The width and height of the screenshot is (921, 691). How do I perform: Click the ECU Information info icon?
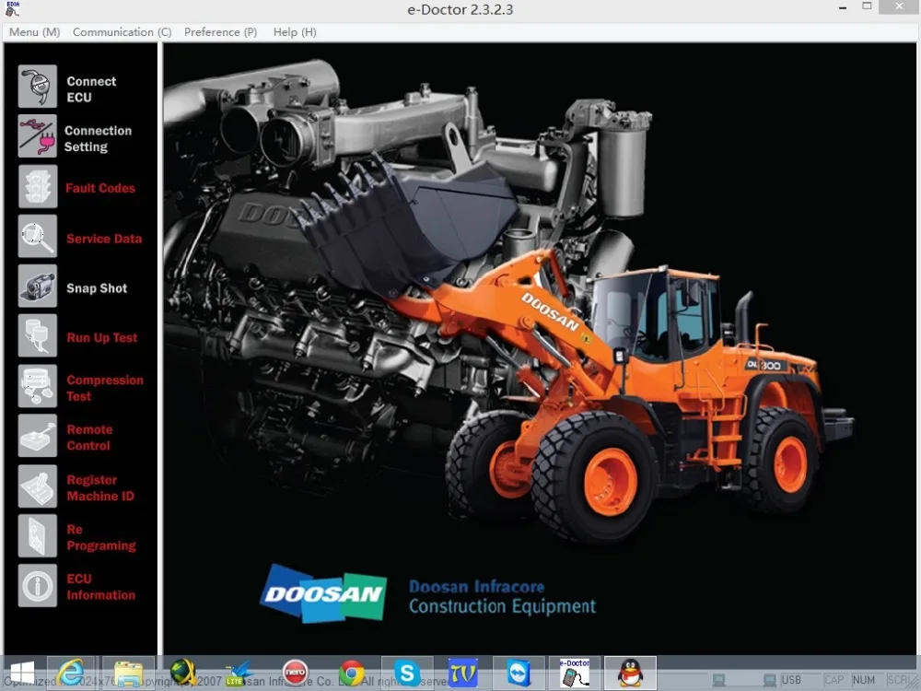36,585
